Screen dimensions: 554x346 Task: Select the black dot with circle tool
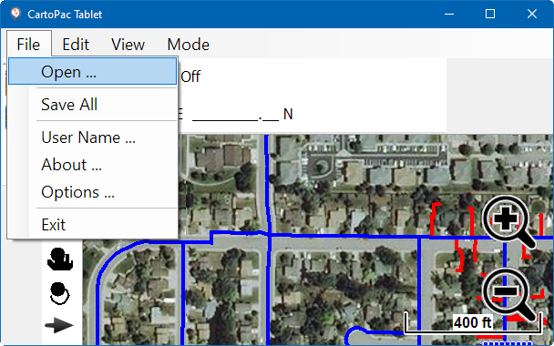click(59, 293)
